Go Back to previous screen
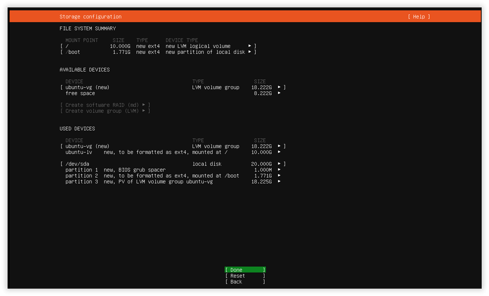 [245, 282]
